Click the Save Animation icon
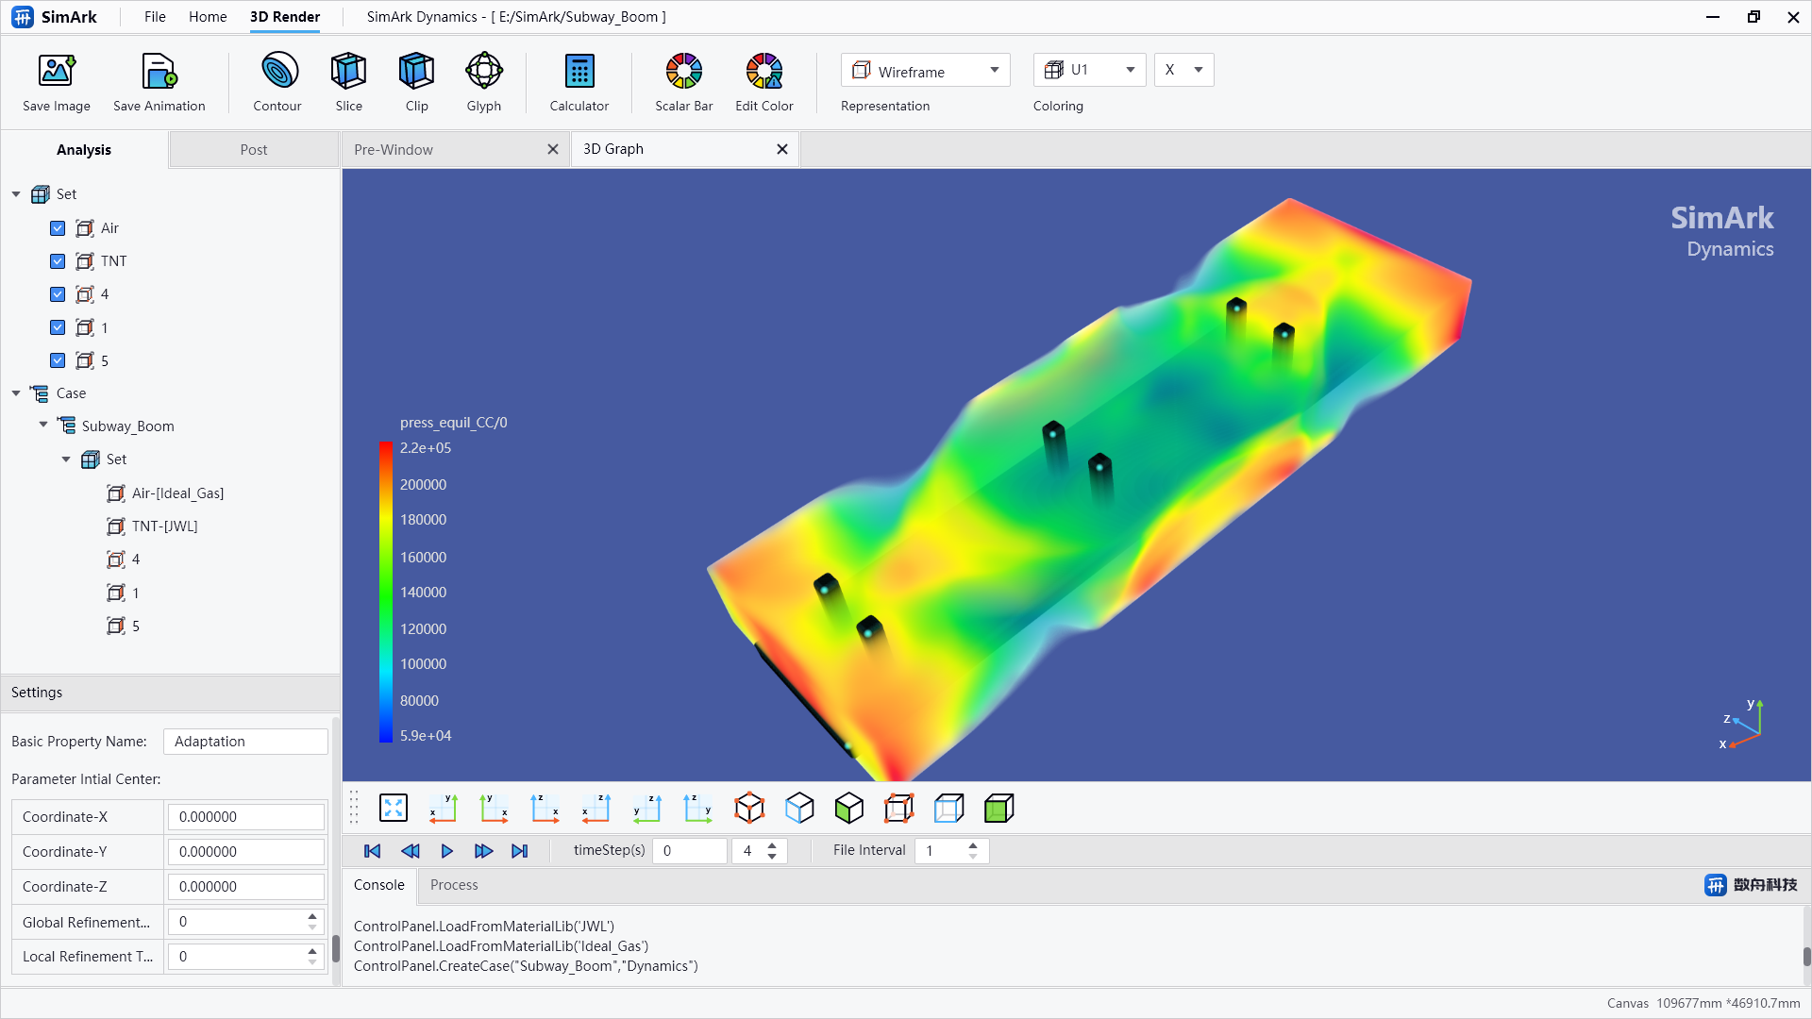The image size is (1812, 1019). point(159,72)
